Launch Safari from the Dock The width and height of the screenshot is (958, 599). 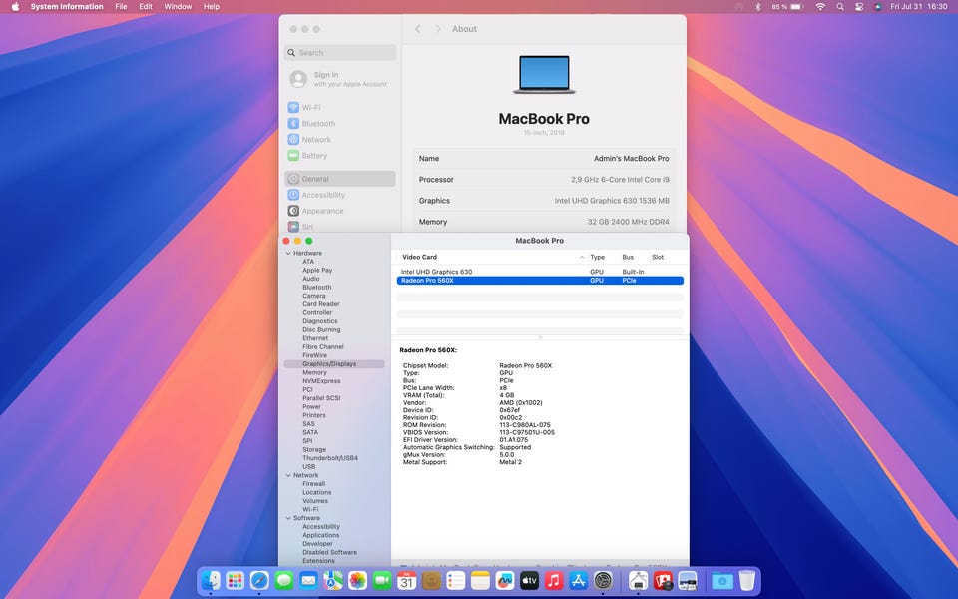(259, 580)
